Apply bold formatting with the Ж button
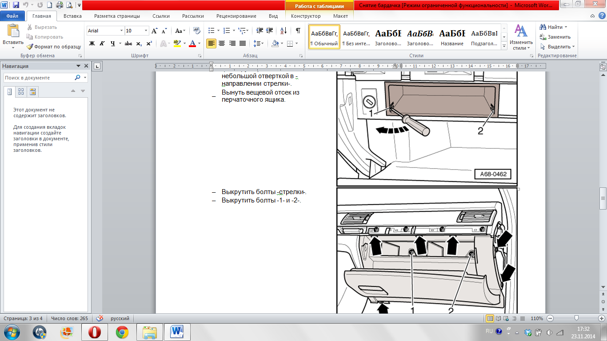 [92, 44]
